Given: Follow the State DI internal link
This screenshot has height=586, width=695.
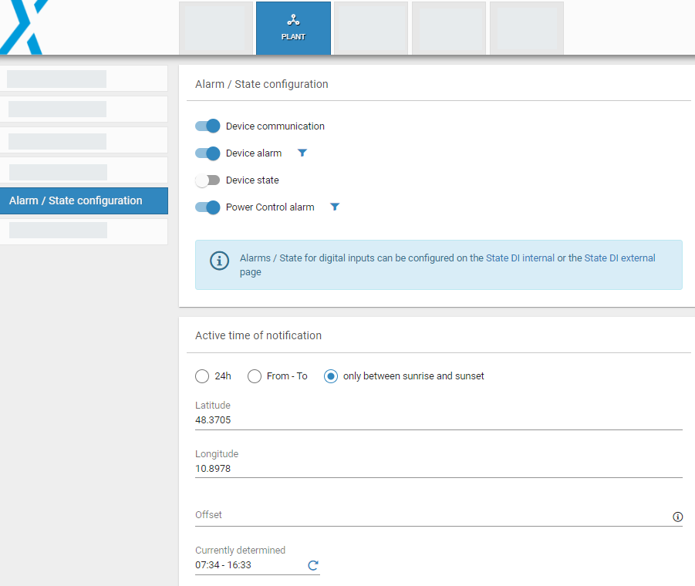Looking at the screenshot, I should click(x=520, y=258).
